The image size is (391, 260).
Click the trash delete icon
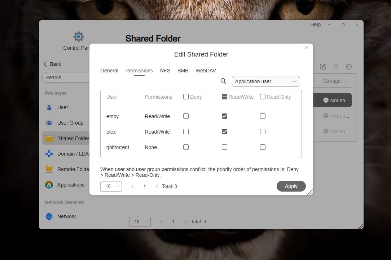[x=336, y=67]
